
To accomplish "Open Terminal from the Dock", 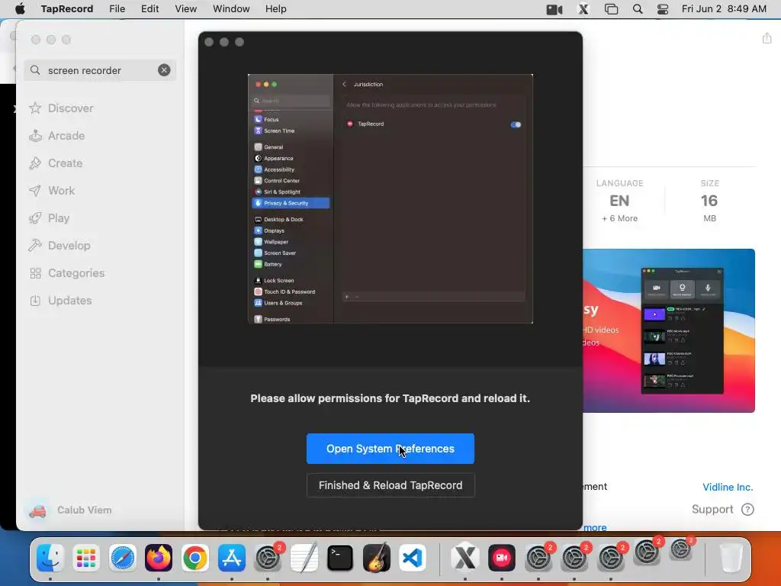I will coord(340,558).
